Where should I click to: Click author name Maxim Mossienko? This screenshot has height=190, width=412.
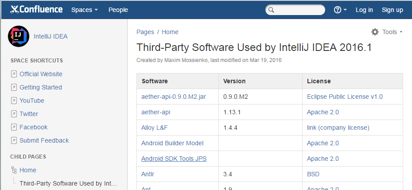pos(187,60)
